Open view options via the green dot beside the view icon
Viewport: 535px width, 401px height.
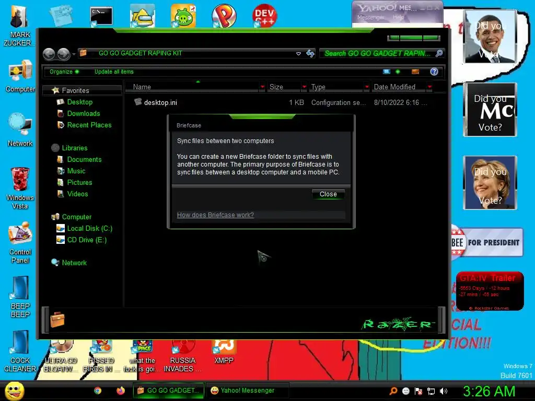click(x=398, y=72)
